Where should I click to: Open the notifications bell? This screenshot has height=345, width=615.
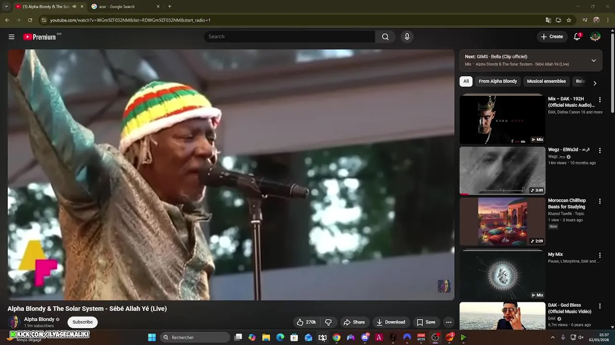coord(577,37)
